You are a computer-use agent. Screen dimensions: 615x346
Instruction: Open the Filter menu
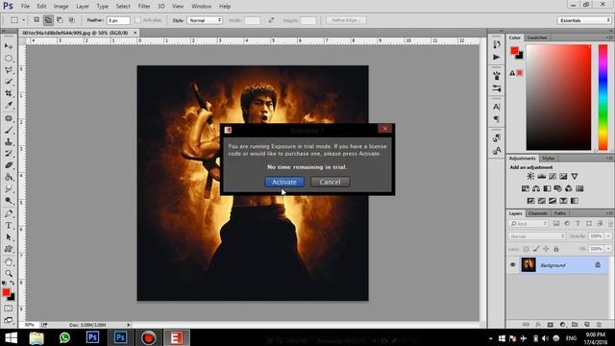[144, 7]
